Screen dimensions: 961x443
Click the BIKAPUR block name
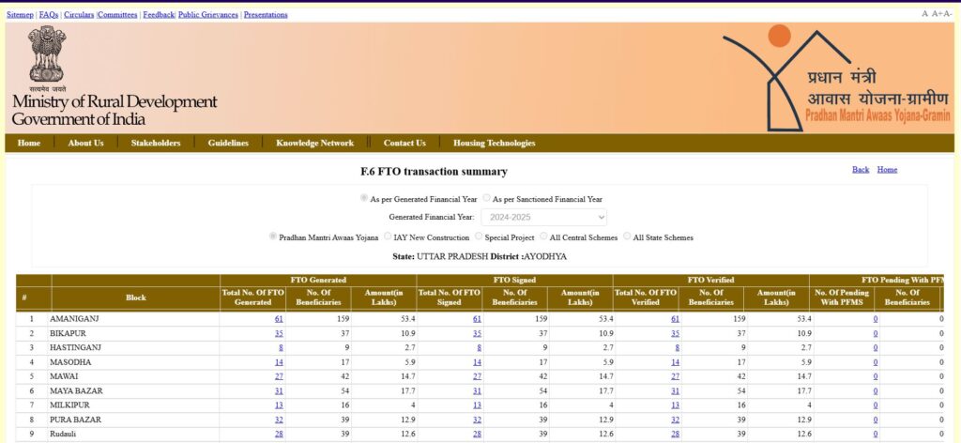point(68,333)
